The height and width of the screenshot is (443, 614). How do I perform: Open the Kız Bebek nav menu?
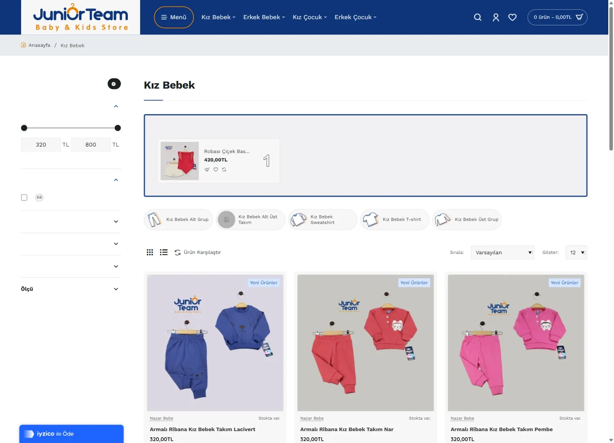[x=218, y=17]
